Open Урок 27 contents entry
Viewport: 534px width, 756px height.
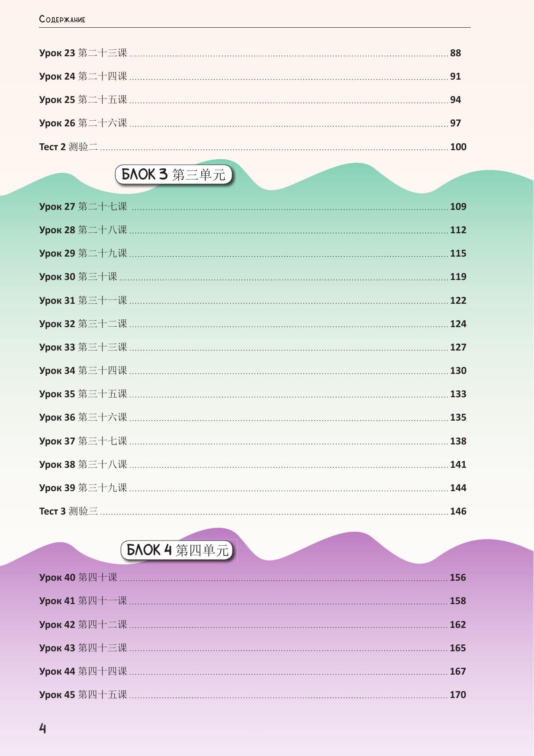tap(83, 207)
